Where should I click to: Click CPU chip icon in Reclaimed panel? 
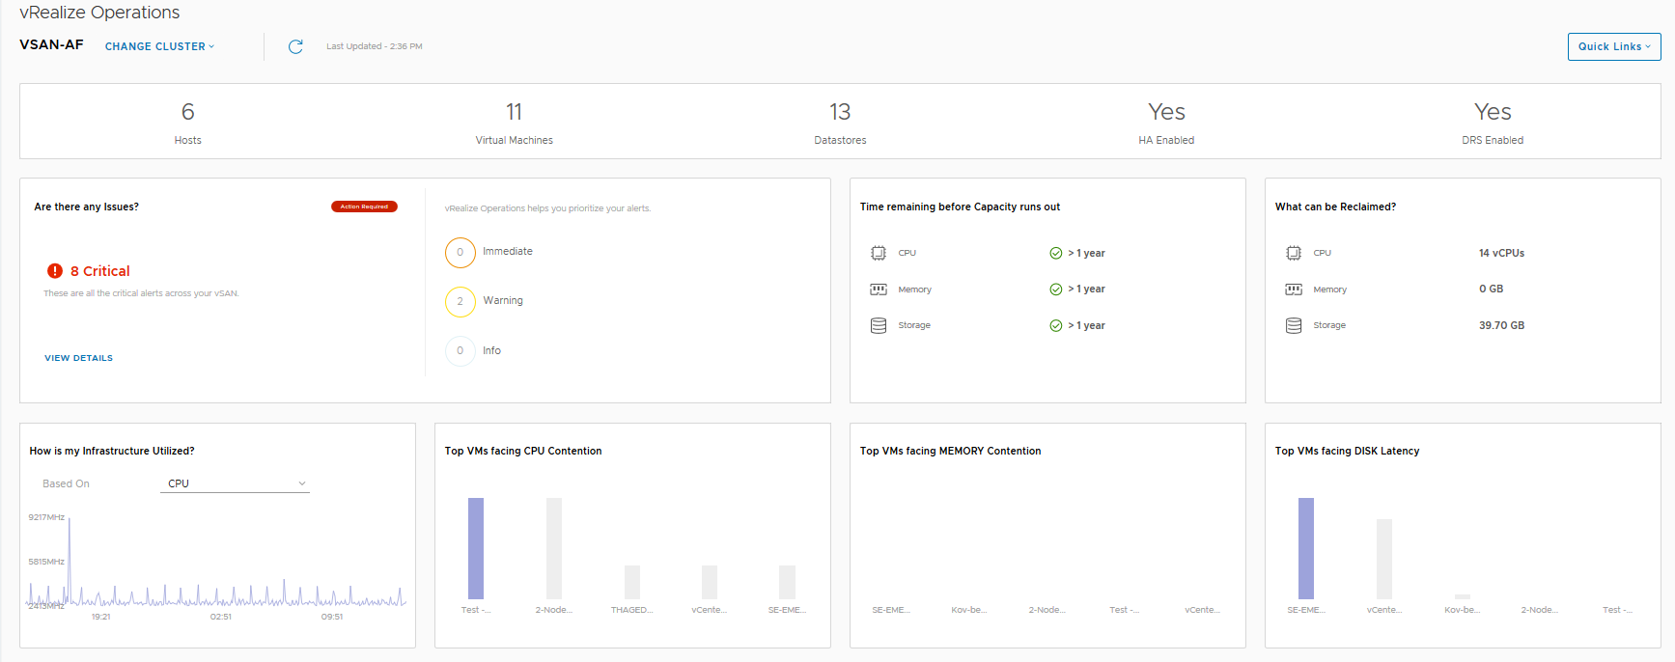click(x=1294, y=253)
